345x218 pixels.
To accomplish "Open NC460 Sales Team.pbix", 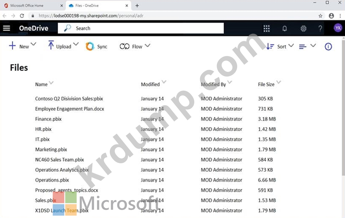I will [59, 160].
